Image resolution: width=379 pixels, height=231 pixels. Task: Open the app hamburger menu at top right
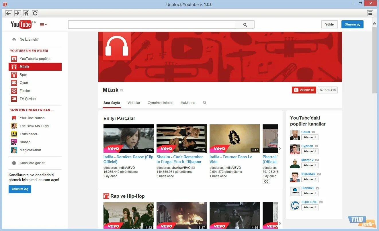tap(370, 13)
